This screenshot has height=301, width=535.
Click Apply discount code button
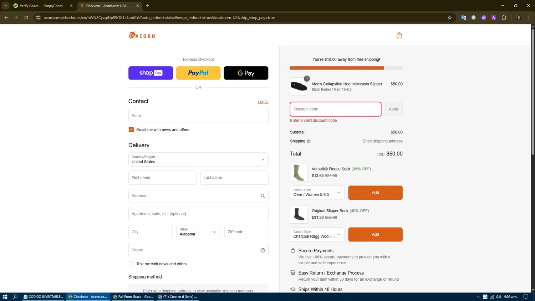pyautogui.click(x=394, y=109)
